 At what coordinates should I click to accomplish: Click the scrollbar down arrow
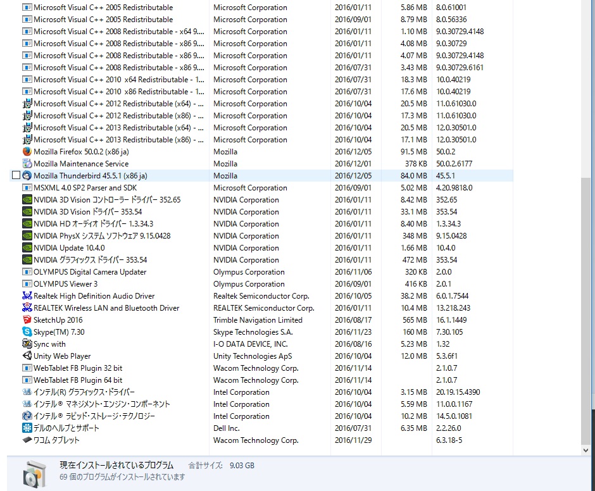coord(586,451)
